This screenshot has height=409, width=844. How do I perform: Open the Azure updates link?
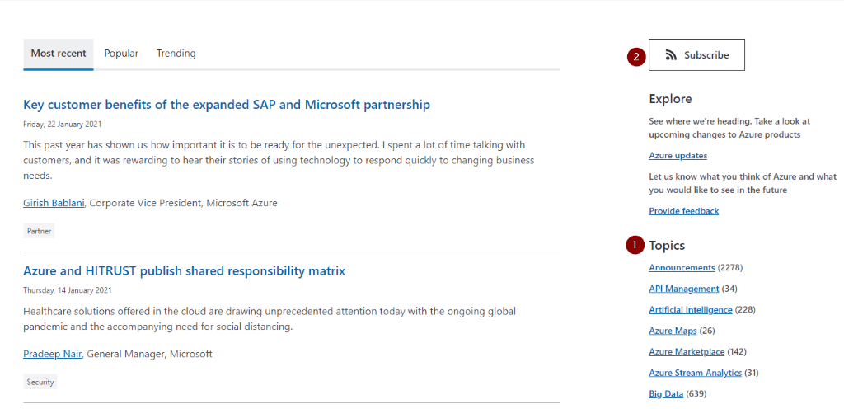(678, 156)
